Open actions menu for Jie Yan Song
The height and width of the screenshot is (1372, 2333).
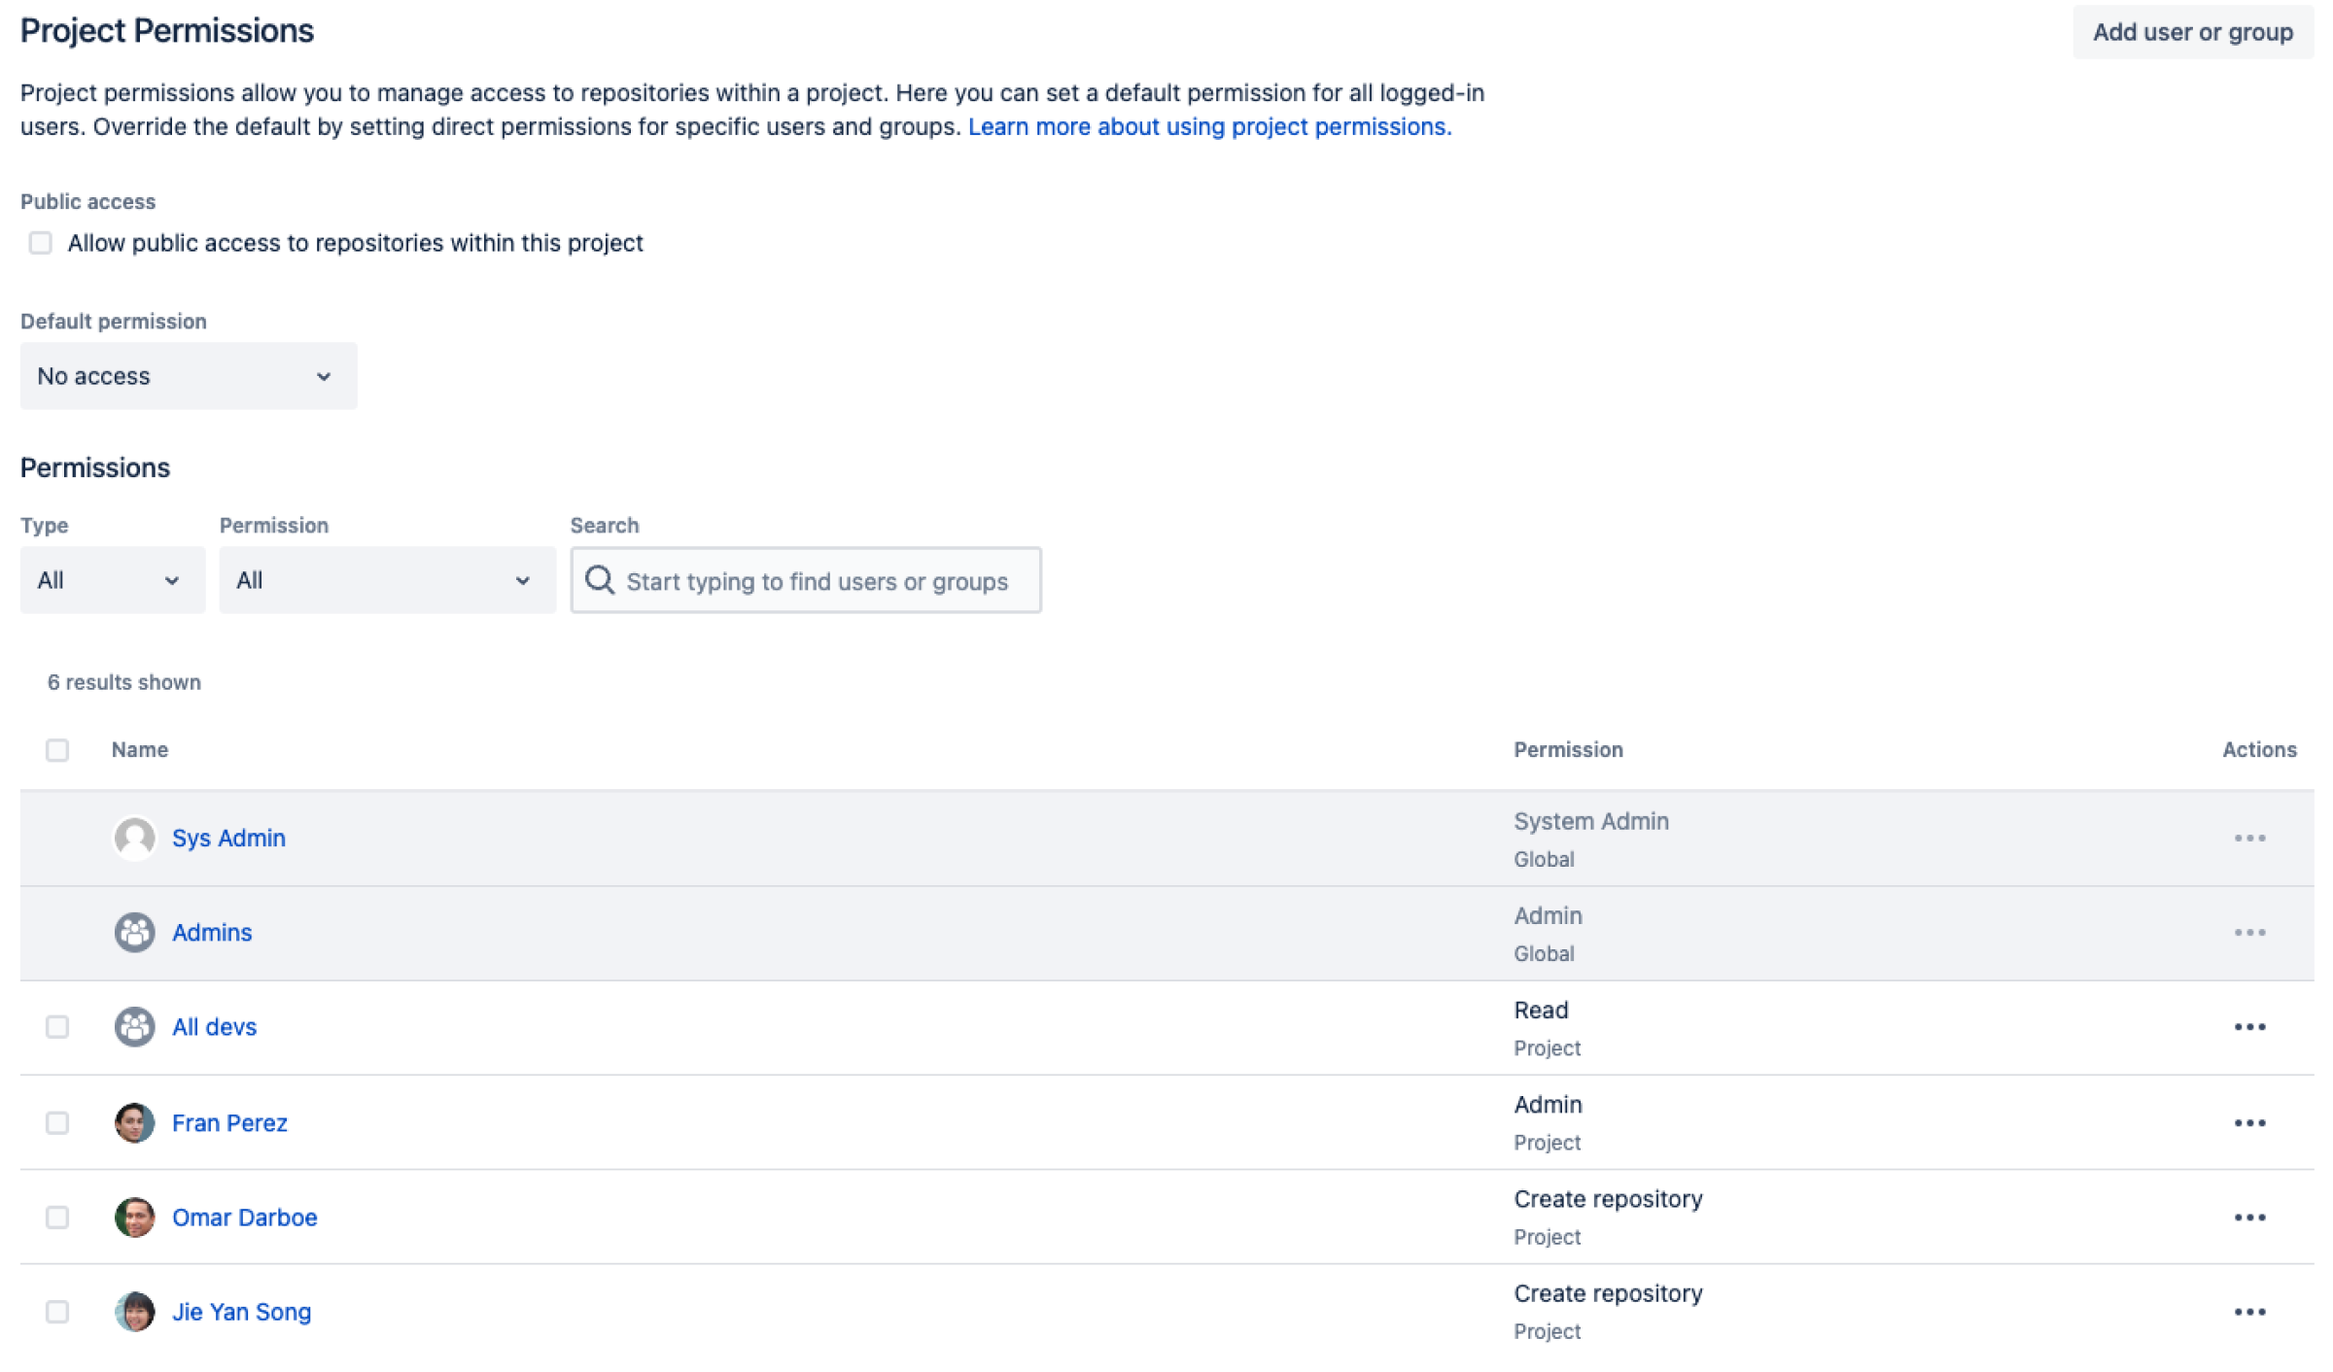(x=2249, y=1312)
